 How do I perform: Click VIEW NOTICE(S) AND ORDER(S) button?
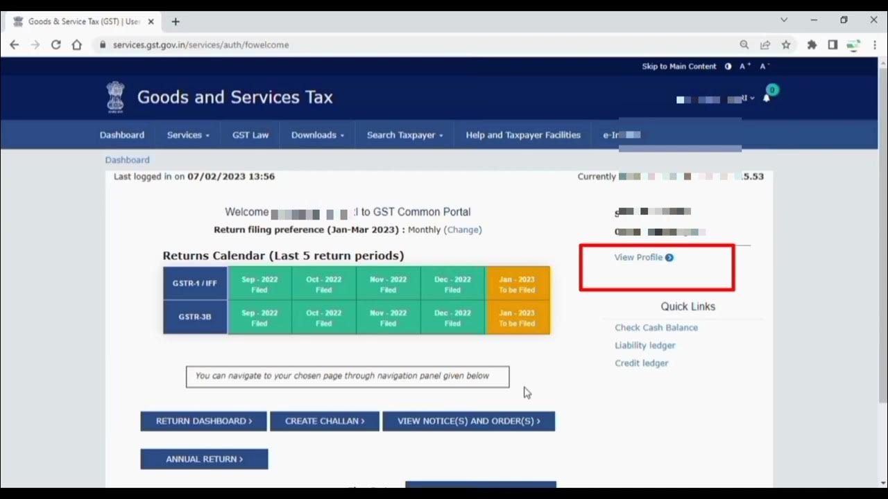(469, 421)
